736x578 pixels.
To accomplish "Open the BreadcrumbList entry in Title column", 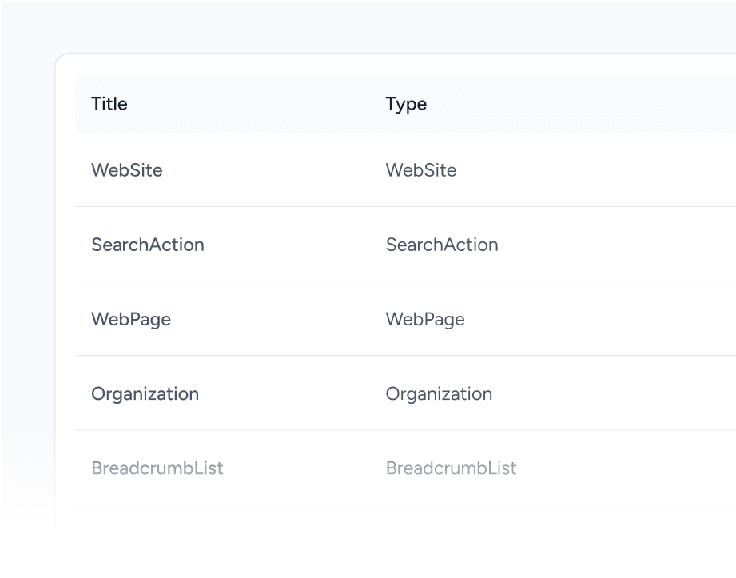I will click(x=157, y=468).
